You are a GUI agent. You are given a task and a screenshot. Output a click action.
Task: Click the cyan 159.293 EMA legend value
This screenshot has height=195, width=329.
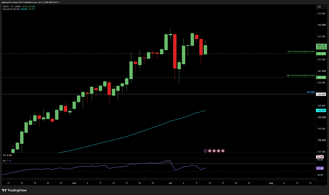24,9
